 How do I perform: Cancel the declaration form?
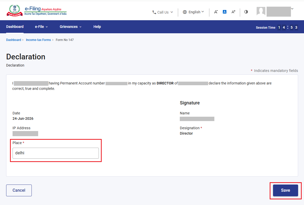coord(19,190)
